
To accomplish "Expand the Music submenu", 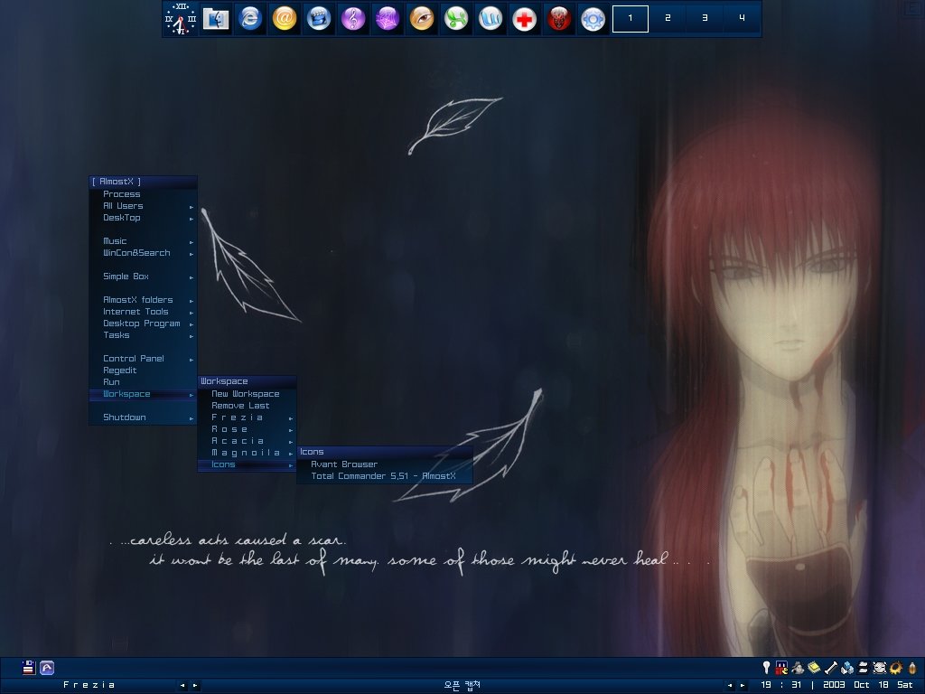I will tap(144, 241).
